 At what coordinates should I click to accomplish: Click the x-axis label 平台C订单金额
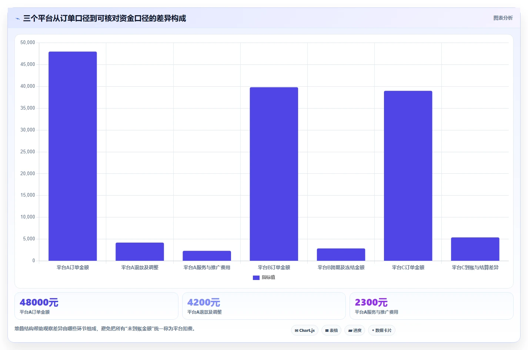pos(408,267)
